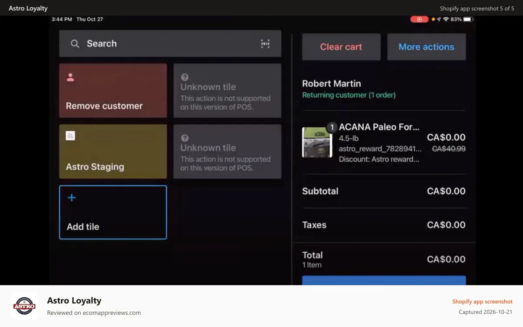Click question mark icon on first Unknown tile
Image resolution: width=523 pixels, height=327 pixels.
click(x=185, y=77)
